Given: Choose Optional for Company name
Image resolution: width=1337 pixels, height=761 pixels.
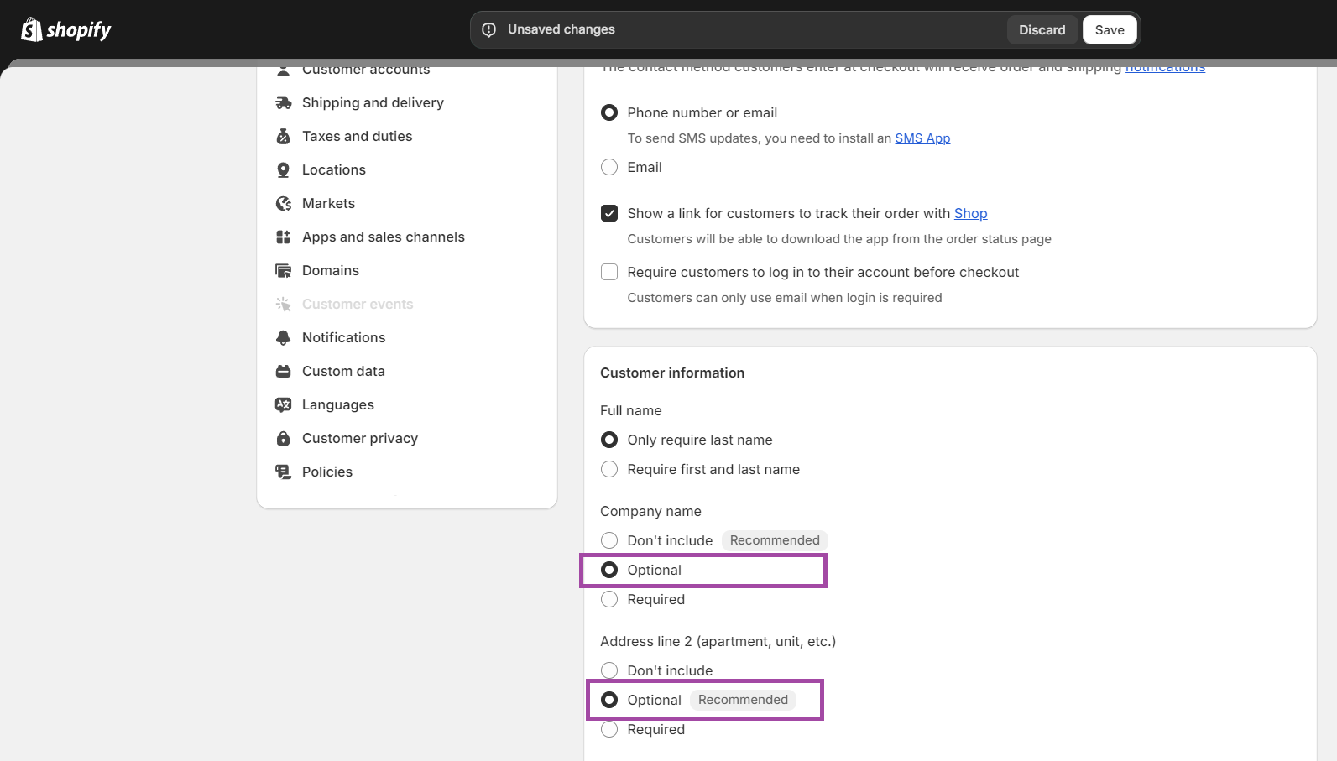Looking at the screenshot, I should coord(609,570).
